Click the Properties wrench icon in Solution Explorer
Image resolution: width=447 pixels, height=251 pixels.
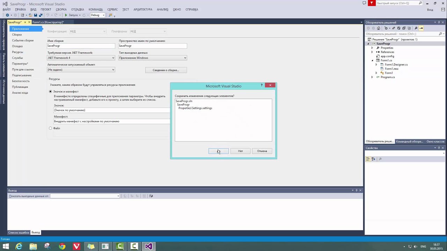416,28
